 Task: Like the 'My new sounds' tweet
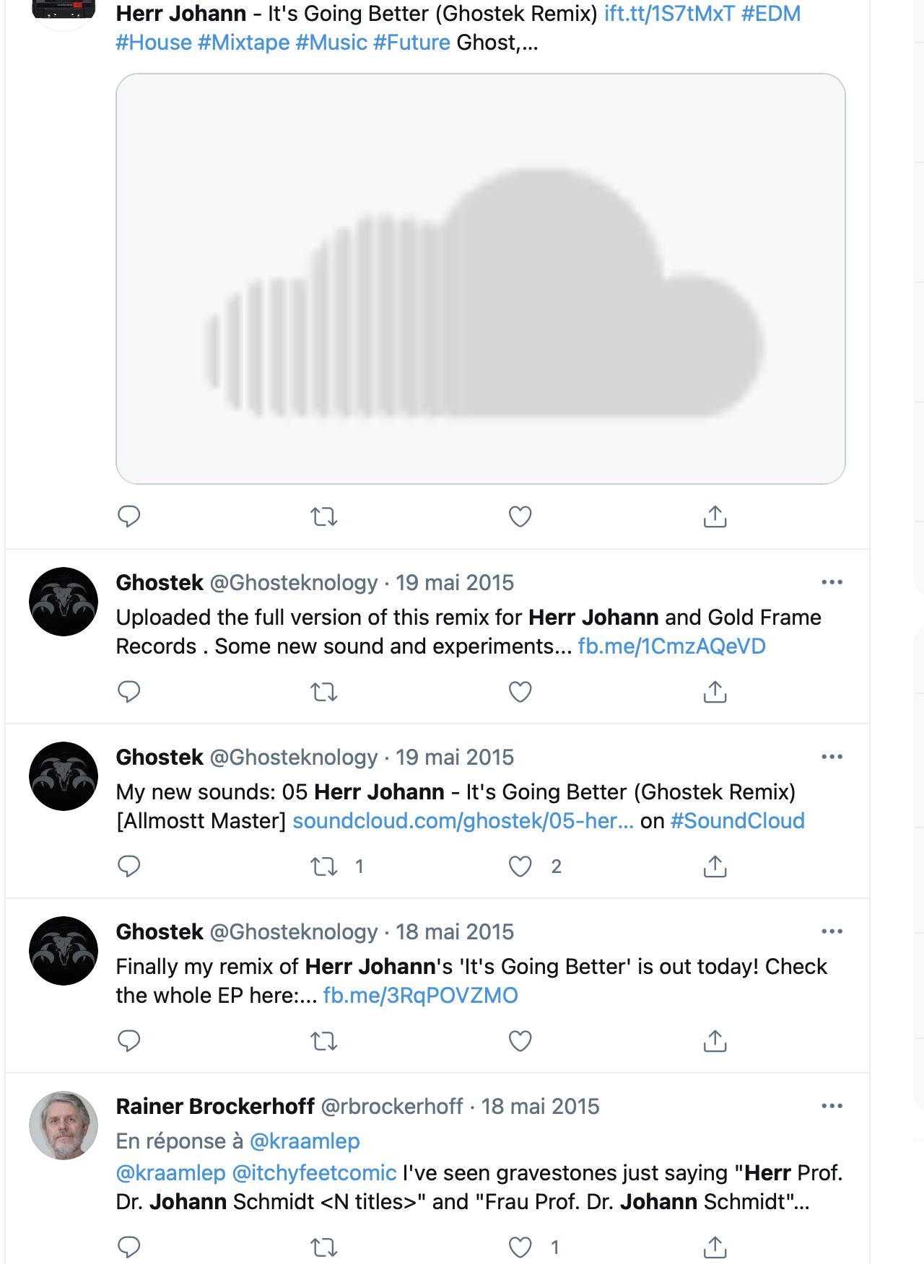(520, 866)
